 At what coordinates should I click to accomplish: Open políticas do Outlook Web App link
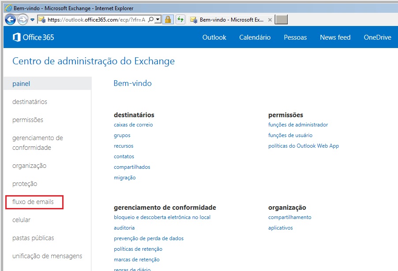[304, 146]
